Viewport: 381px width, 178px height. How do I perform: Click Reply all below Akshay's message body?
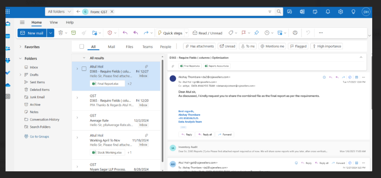(x=205, y=134)
